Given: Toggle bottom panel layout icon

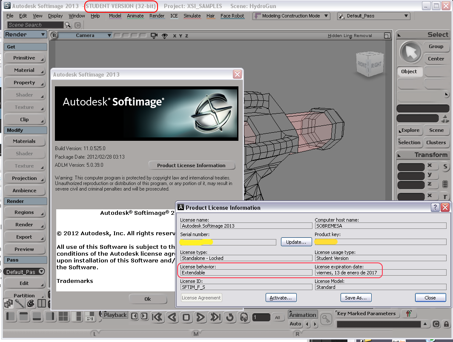Looking at the screenshot, I should click(x=37, y=316).
